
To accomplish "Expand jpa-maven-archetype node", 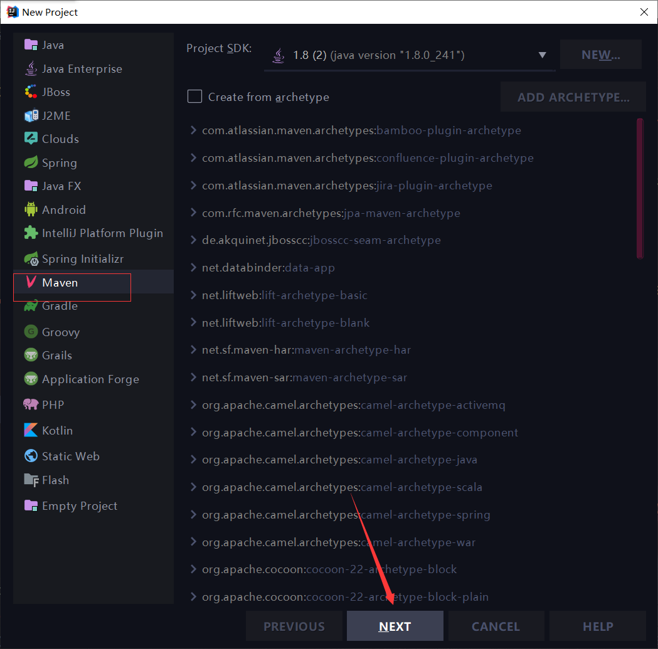I will pos(193,213).
